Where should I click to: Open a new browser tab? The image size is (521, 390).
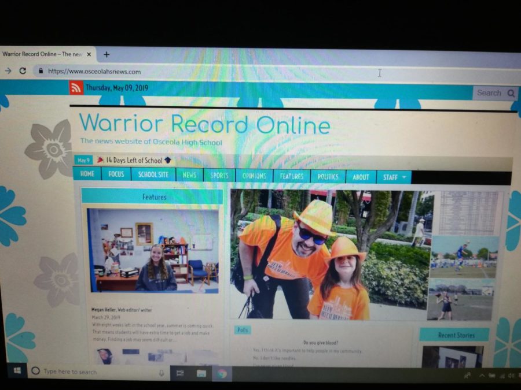[107, 54]
